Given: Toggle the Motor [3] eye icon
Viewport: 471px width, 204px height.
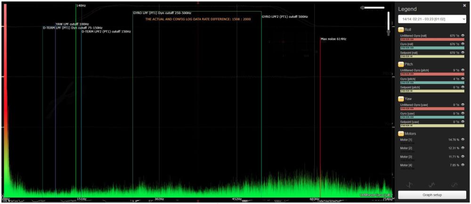Looking at the screenshot, I should [463, 157].
